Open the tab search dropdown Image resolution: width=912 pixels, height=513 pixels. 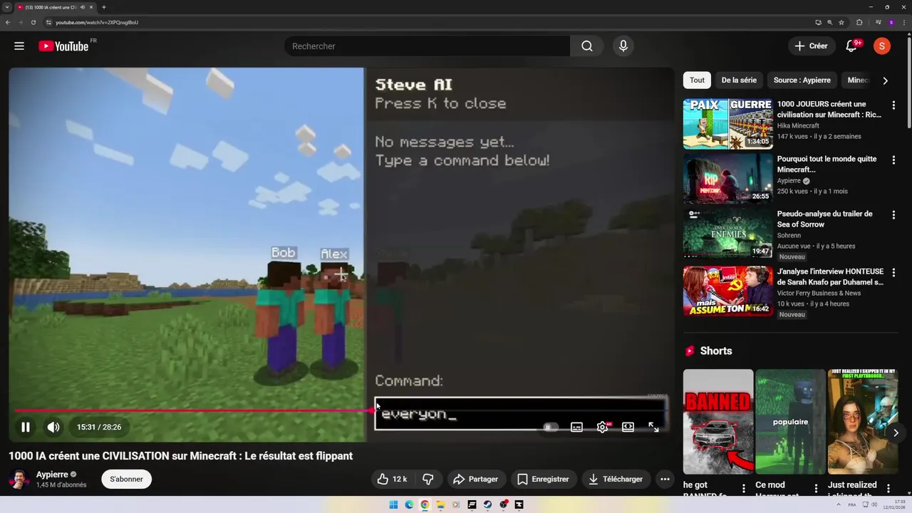click(6, 7)
